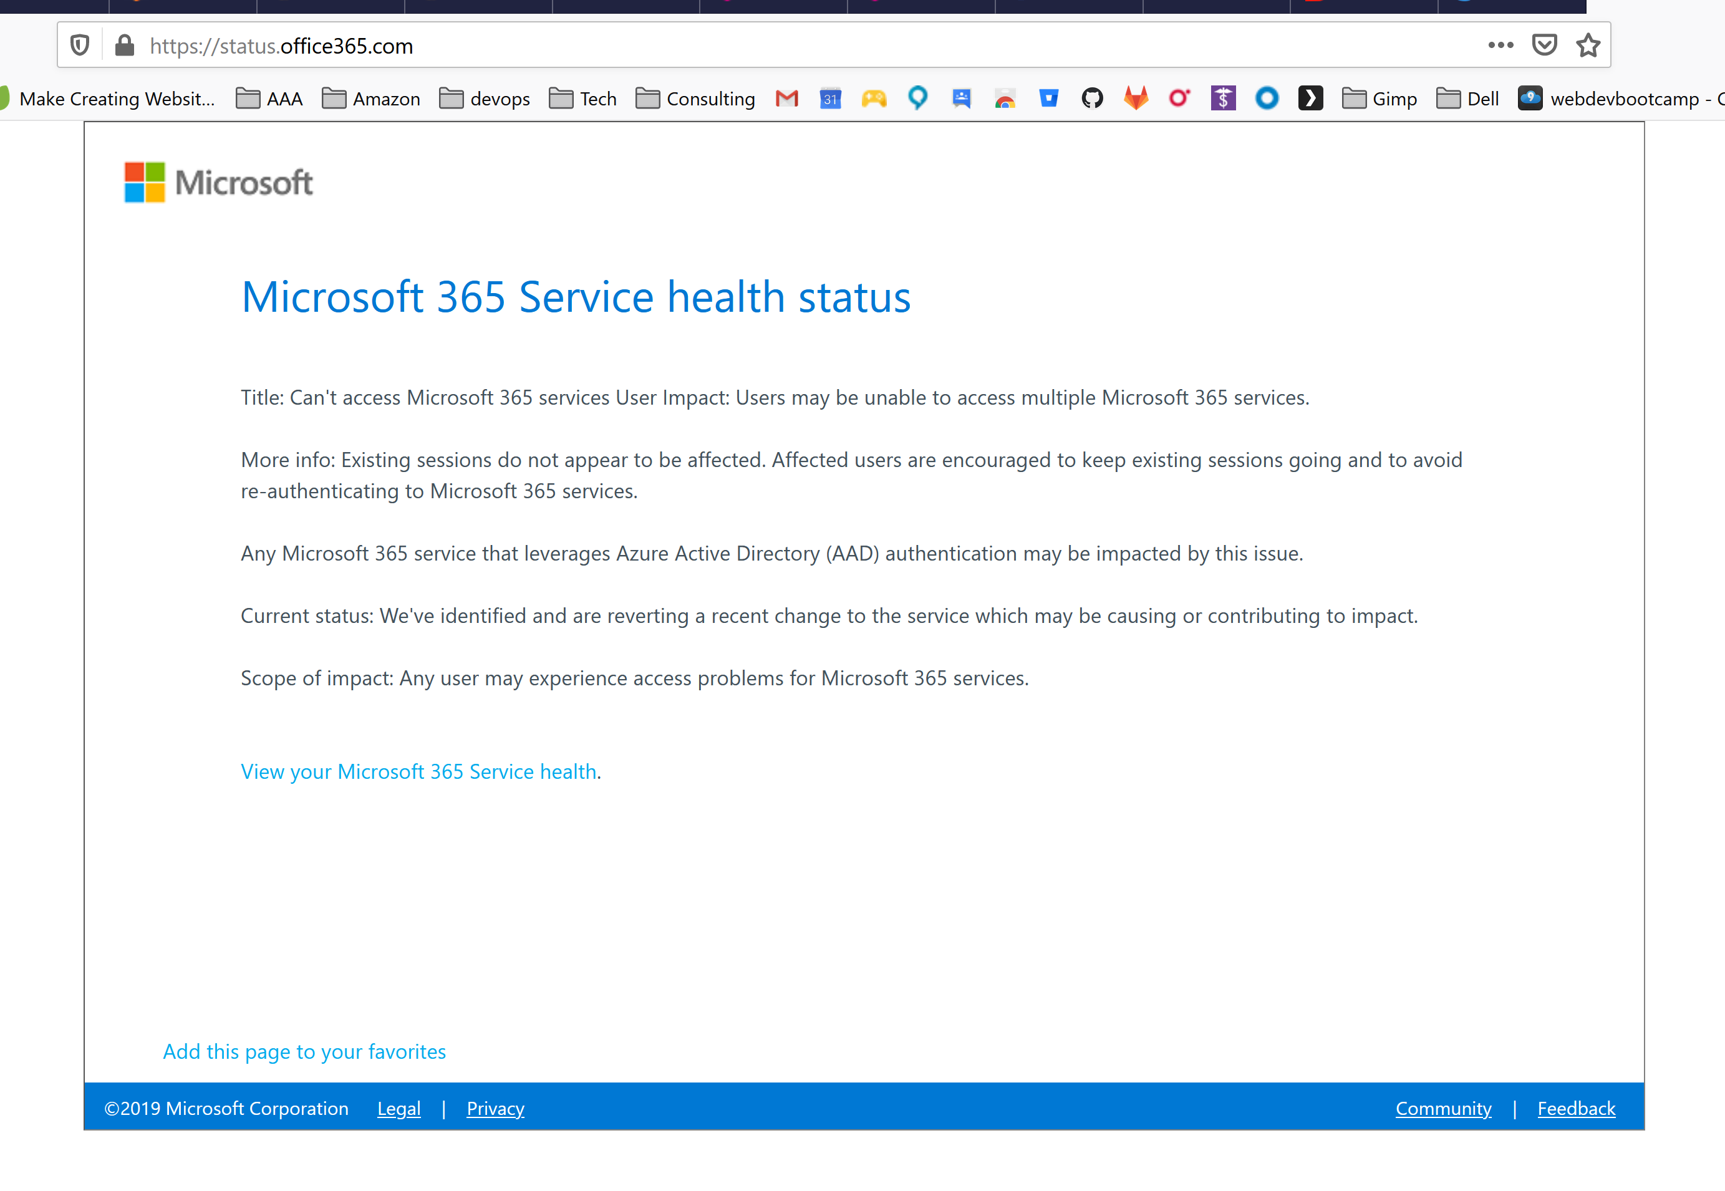Open the Legal footer link
This screenshot has height=1191, width=1725.
(399, 1108)
